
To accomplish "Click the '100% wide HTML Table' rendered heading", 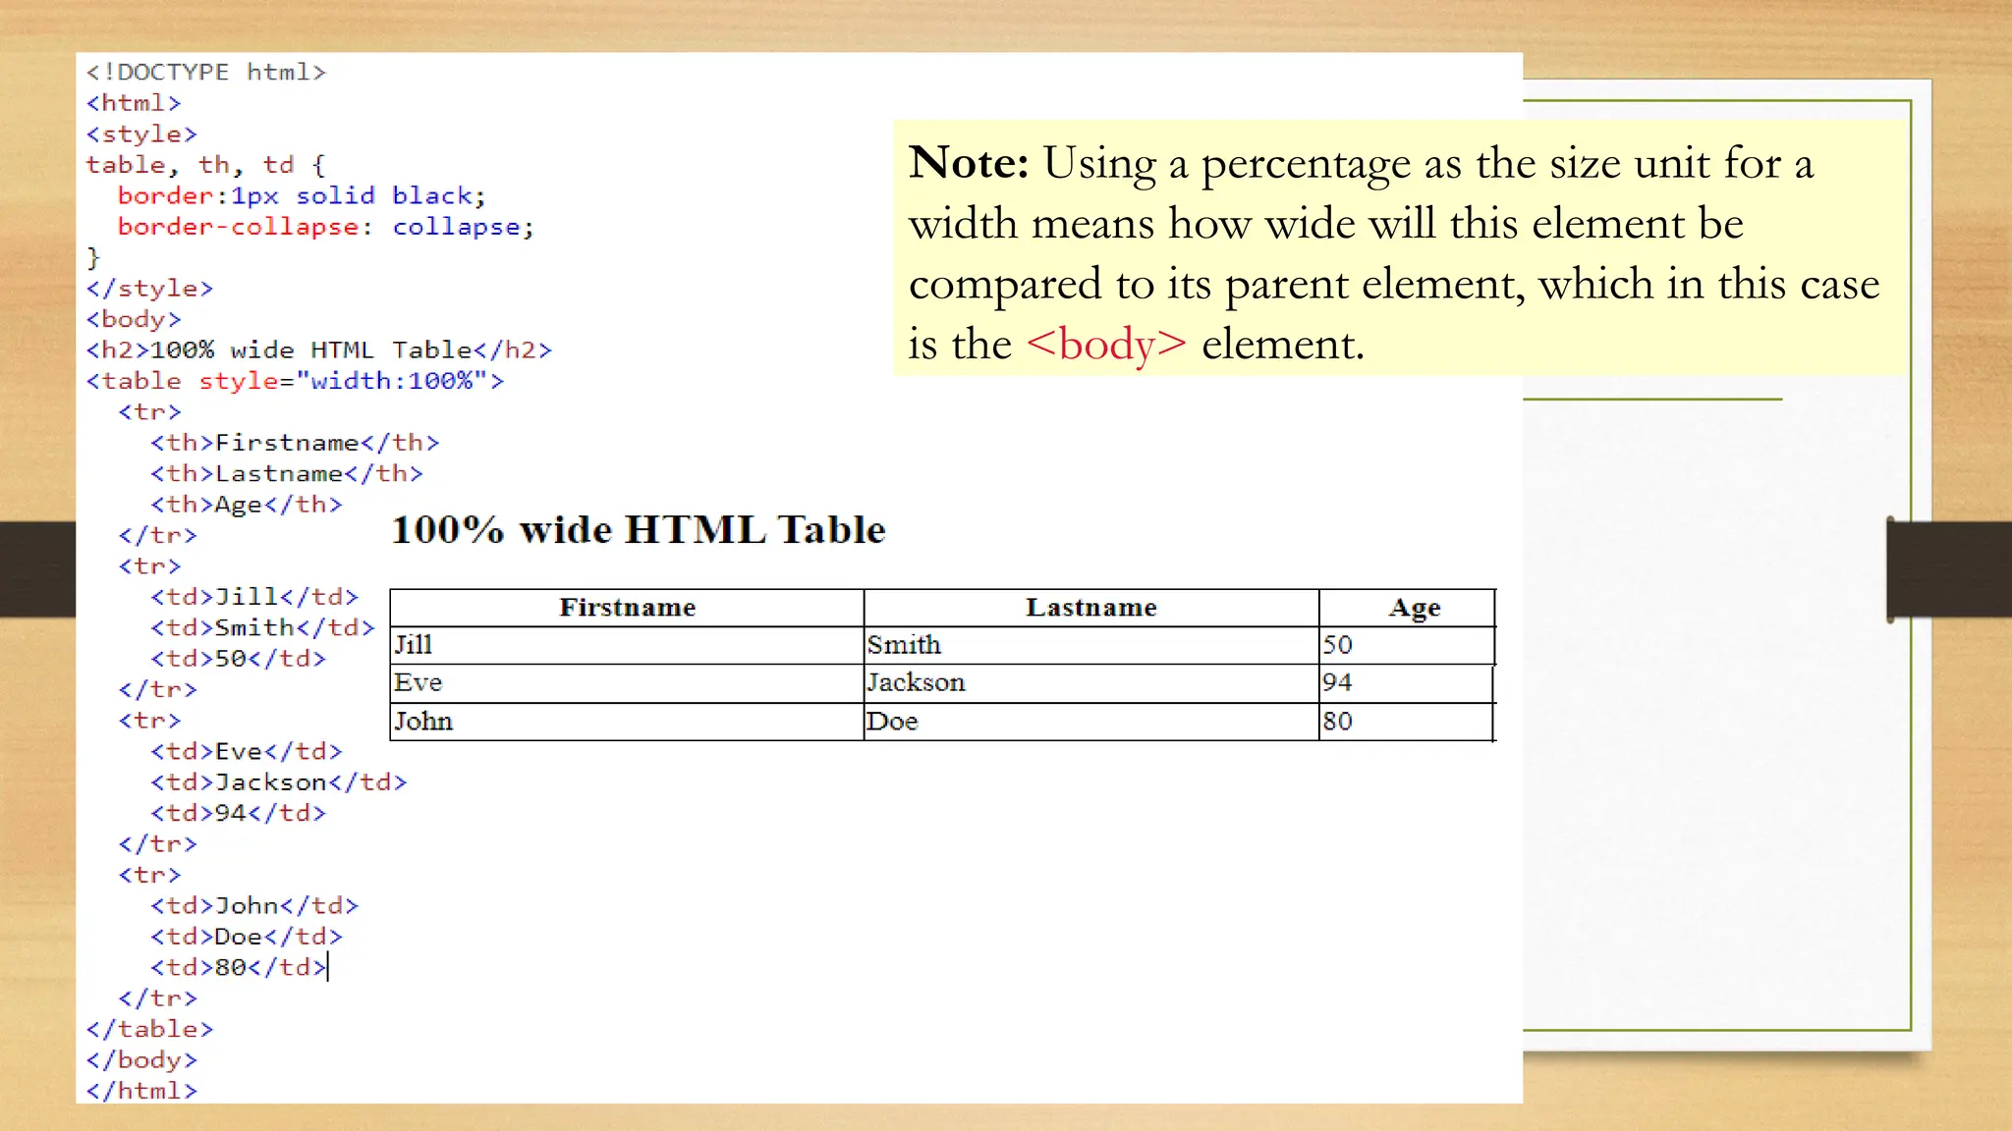I will pos(639,530).
